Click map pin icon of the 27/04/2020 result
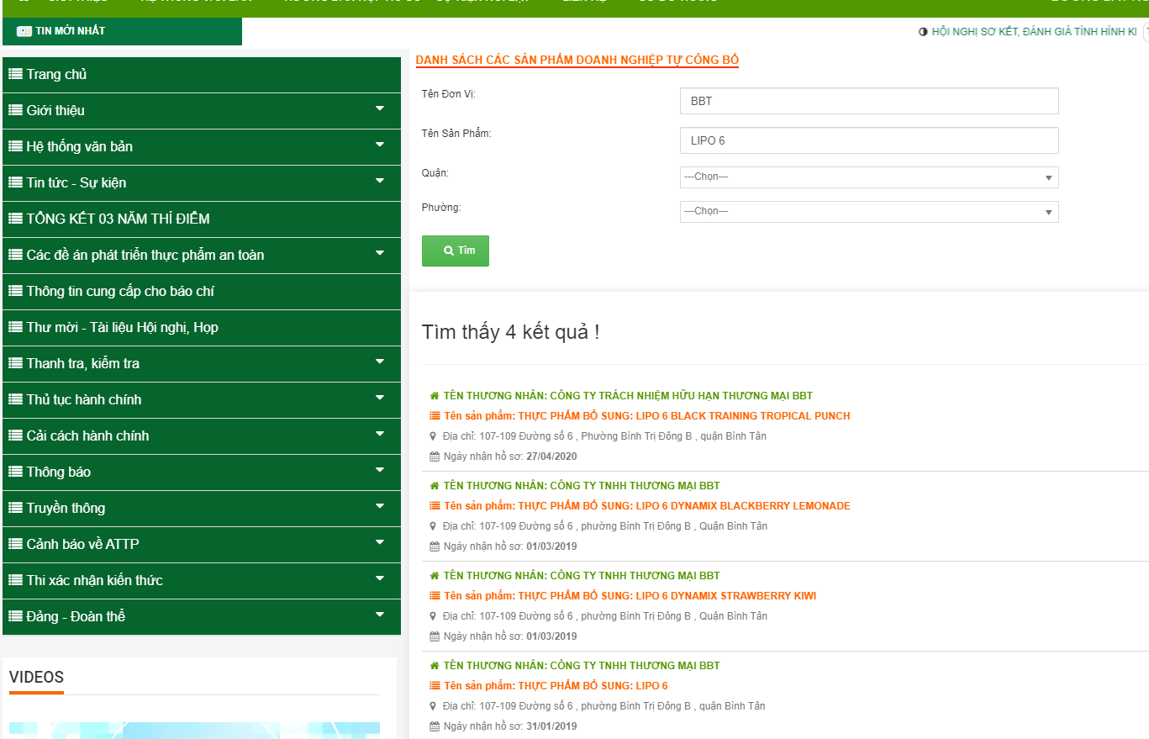Screen dimensions: 1149x739 [434, 436]
